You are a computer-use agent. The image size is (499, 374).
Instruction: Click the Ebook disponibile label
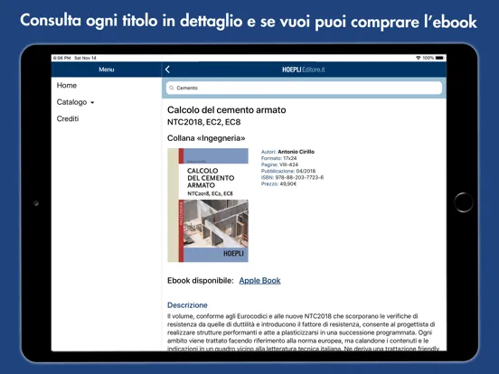point(201,280)
